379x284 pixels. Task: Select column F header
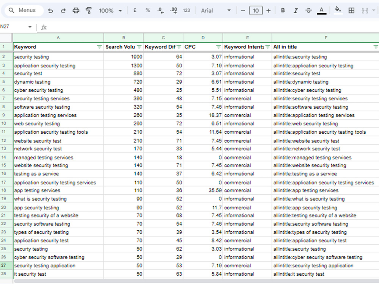click(326, 37)
